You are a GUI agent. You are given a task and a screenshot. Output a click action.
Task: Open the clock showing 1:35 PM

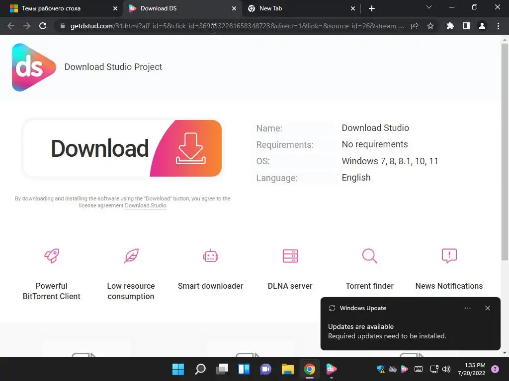tap(472, 369)
